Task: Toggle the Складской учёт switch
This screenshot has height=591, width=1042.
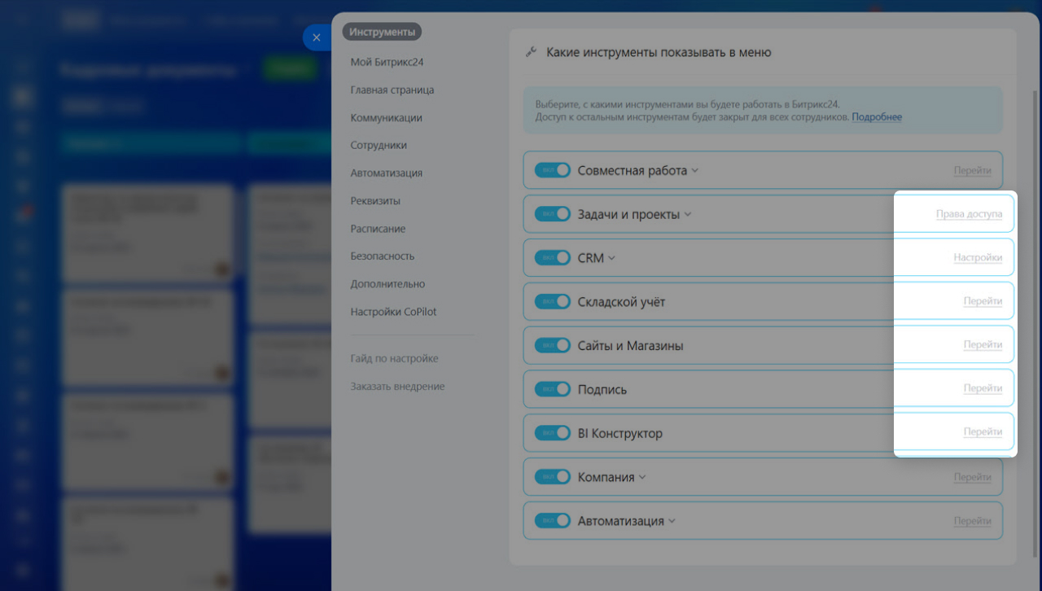Action: point(553,302)
